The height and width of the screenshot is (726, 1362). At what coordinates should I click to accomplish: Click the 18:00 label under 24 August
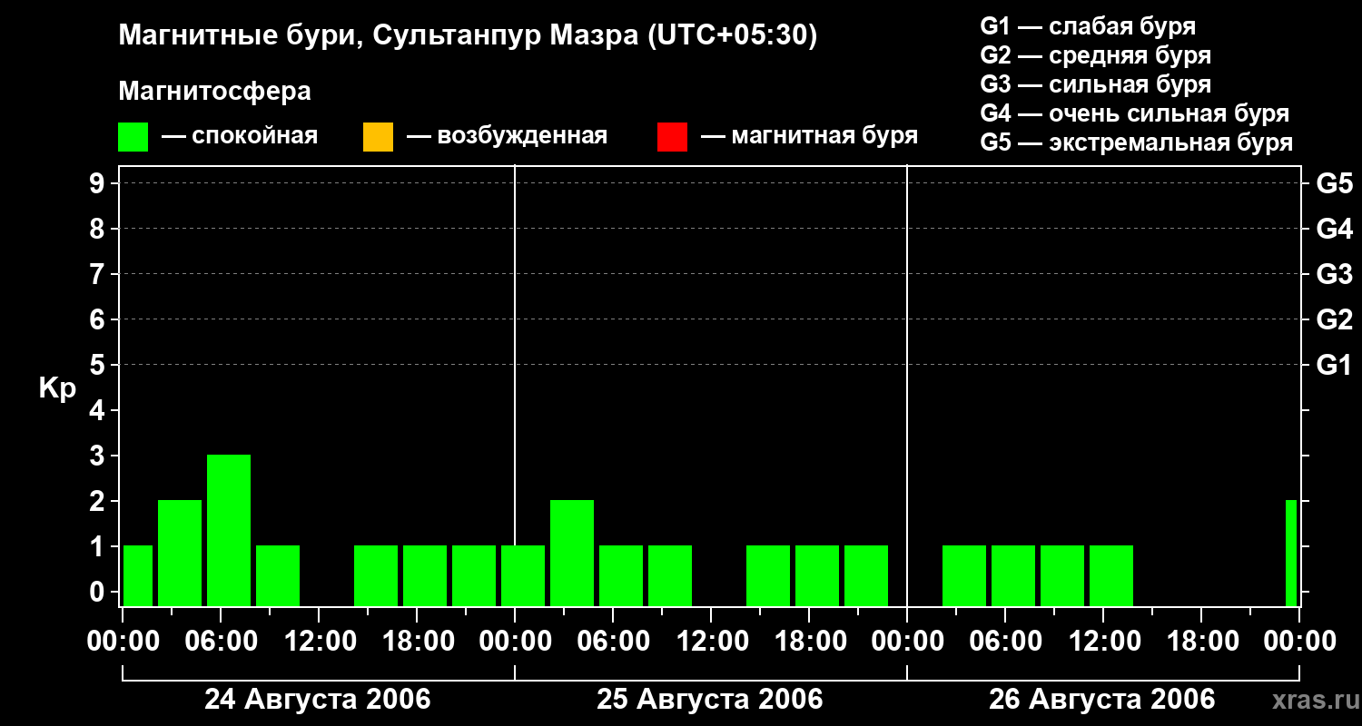click(x=417, y=642)
